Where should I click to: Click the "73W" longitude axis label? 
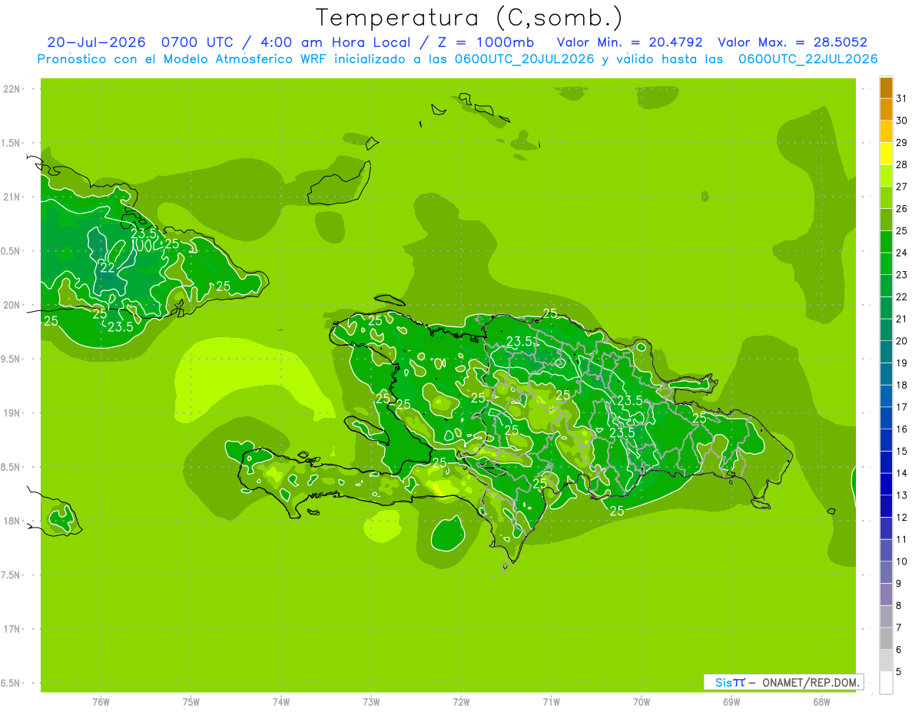[371, 702]
